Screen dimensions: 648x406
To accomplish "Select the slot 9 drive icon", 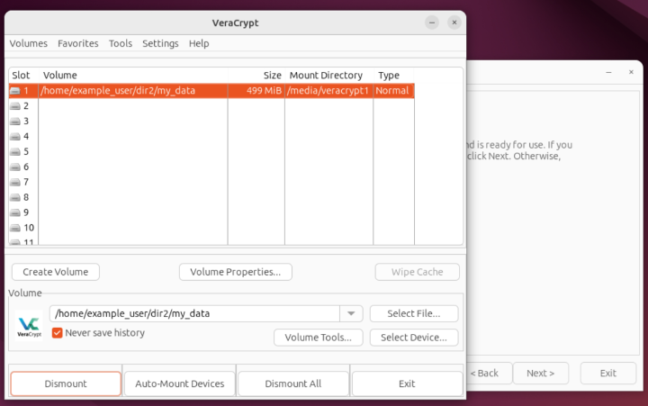I will (x=15, y=212).
